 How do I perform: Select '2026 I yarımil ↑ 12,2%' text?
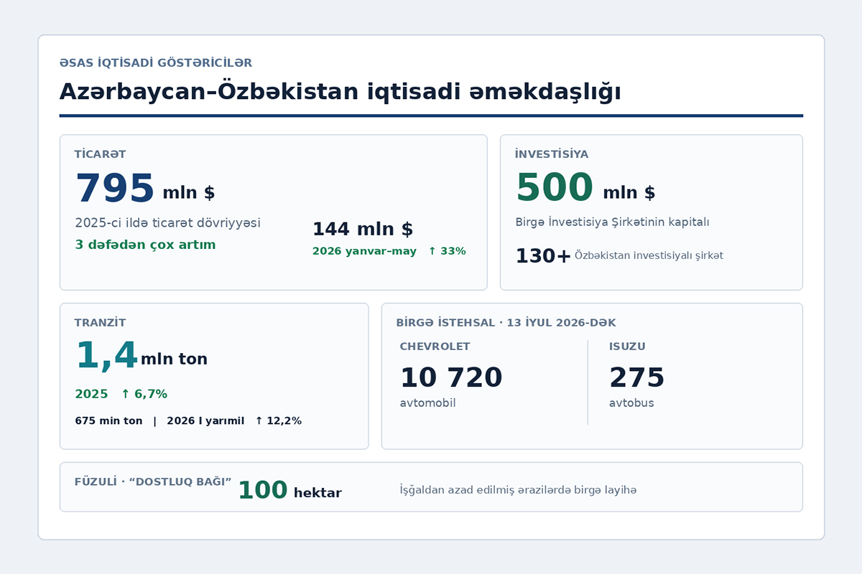point(234,421)
